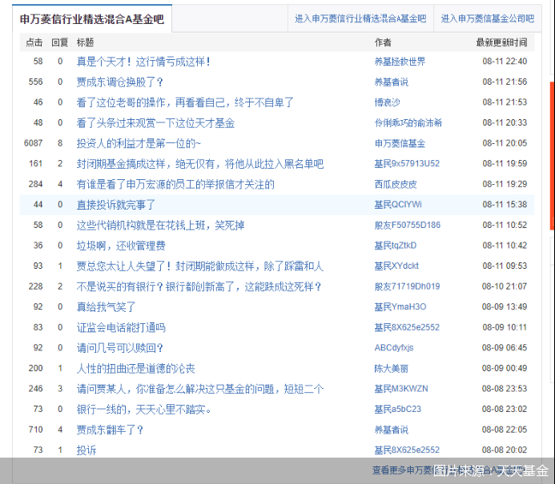This screenshot has width=555, height=484.
Task: Open author 基民8X625e2552 on 证监会电话 row
Action: 407,327
